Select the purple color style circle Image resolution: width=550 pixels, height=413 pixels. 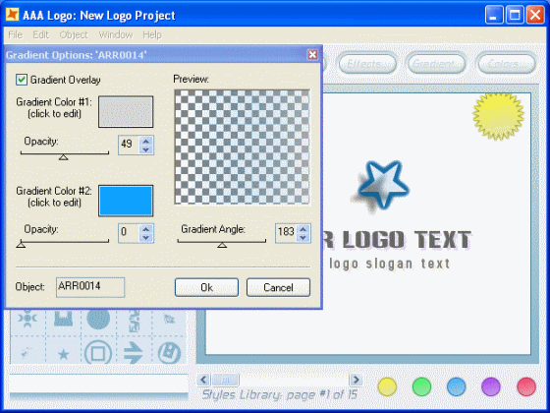pos(491,387)
